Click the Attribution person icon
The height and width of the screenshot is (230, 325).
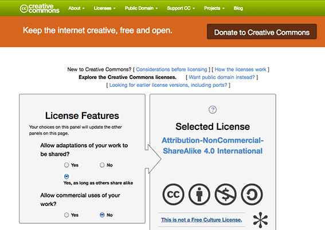[x=199, y=195]
